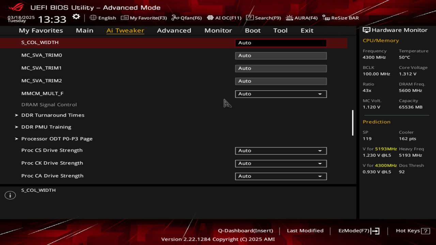The width and height of the screenshot is (436, 245).
Task: Click the MC_SVA_TRIM0 value field
Action: (281, 55)
